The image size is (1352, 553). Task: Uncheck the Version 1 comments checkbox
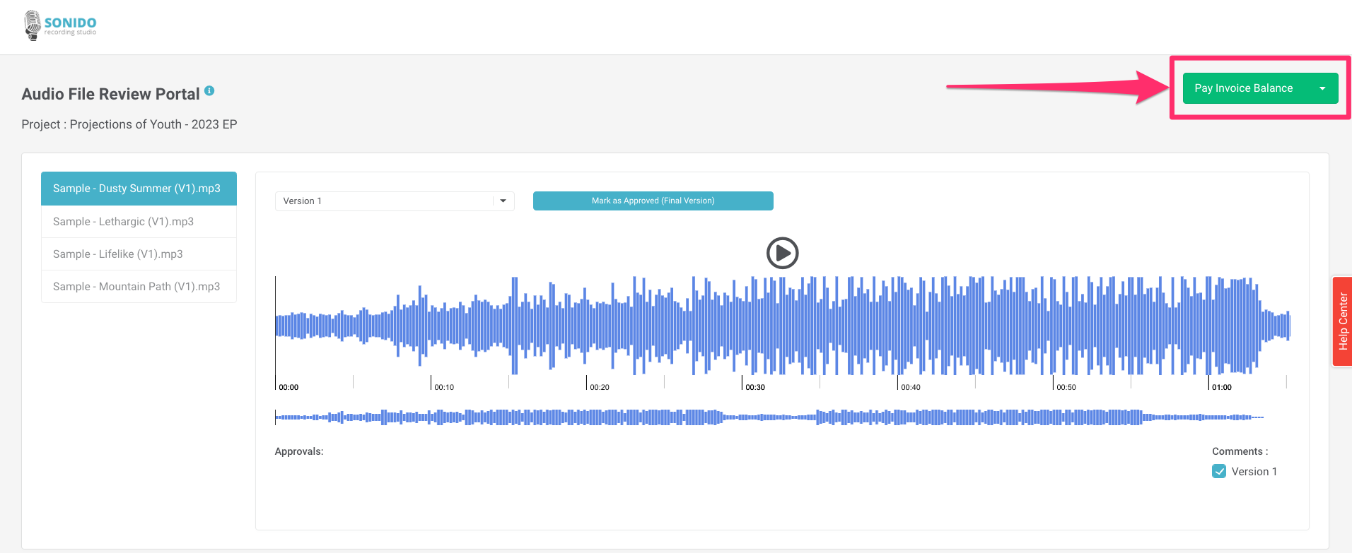[1218, 472]
